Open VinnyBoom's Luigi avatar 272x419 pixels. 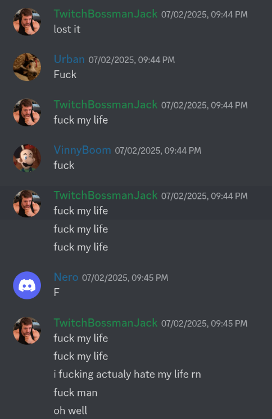pos(27,158)
